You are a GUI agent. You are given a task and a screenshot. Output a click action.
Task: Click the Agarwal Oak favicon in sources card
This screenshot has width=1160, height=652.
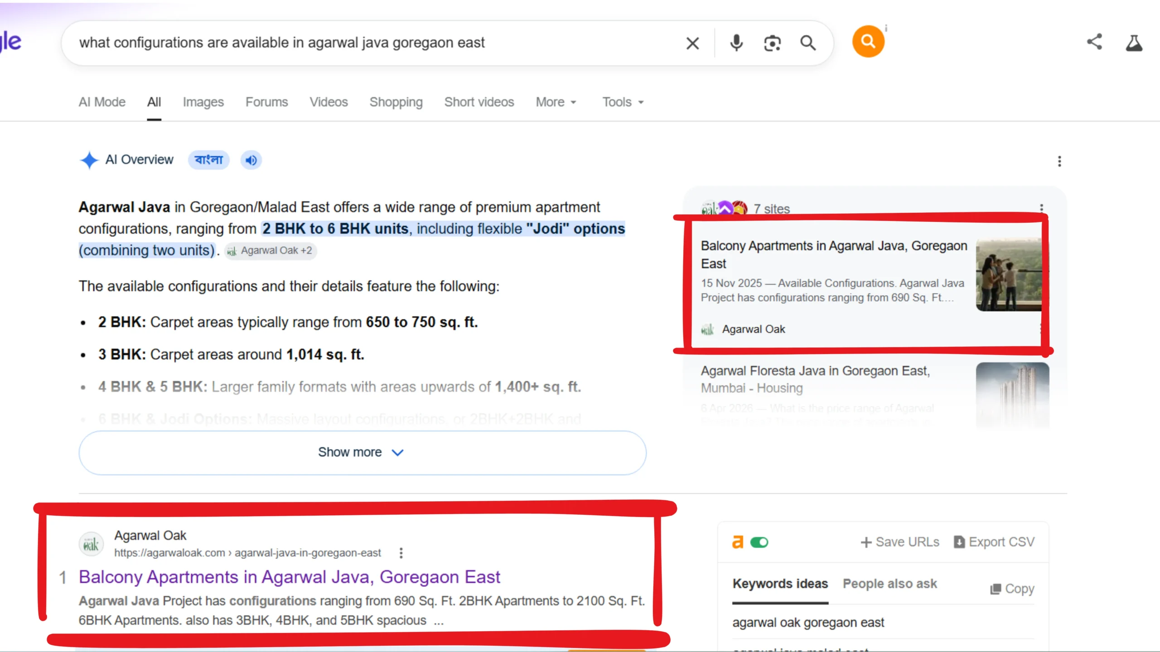click(707, 330)
